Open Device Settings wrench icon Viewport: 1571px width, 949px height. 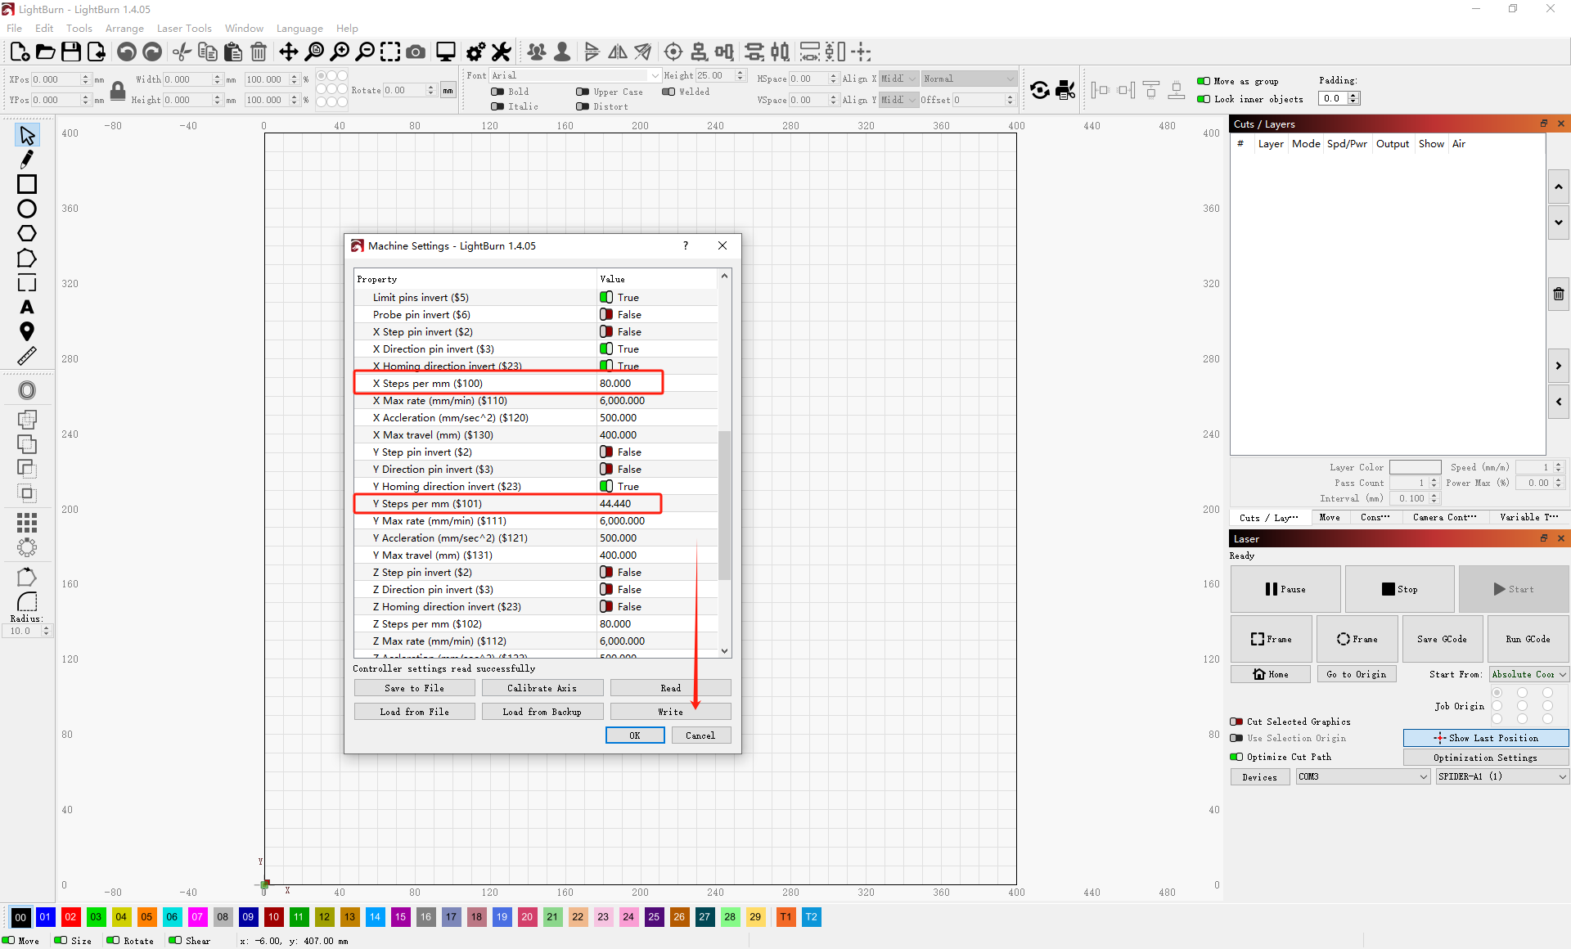pos(502,52)
